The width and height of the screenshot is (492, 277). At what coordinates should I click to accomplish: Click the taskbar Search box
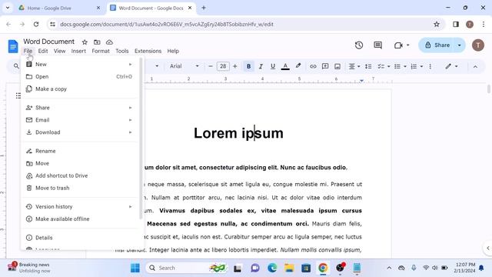[187, 268]
